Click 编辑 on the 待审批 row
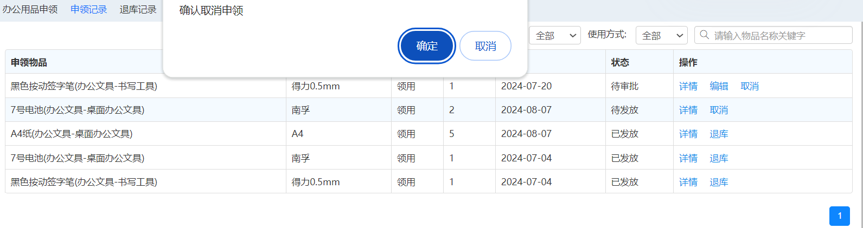863x228 pixels. [x=719, y=86]
